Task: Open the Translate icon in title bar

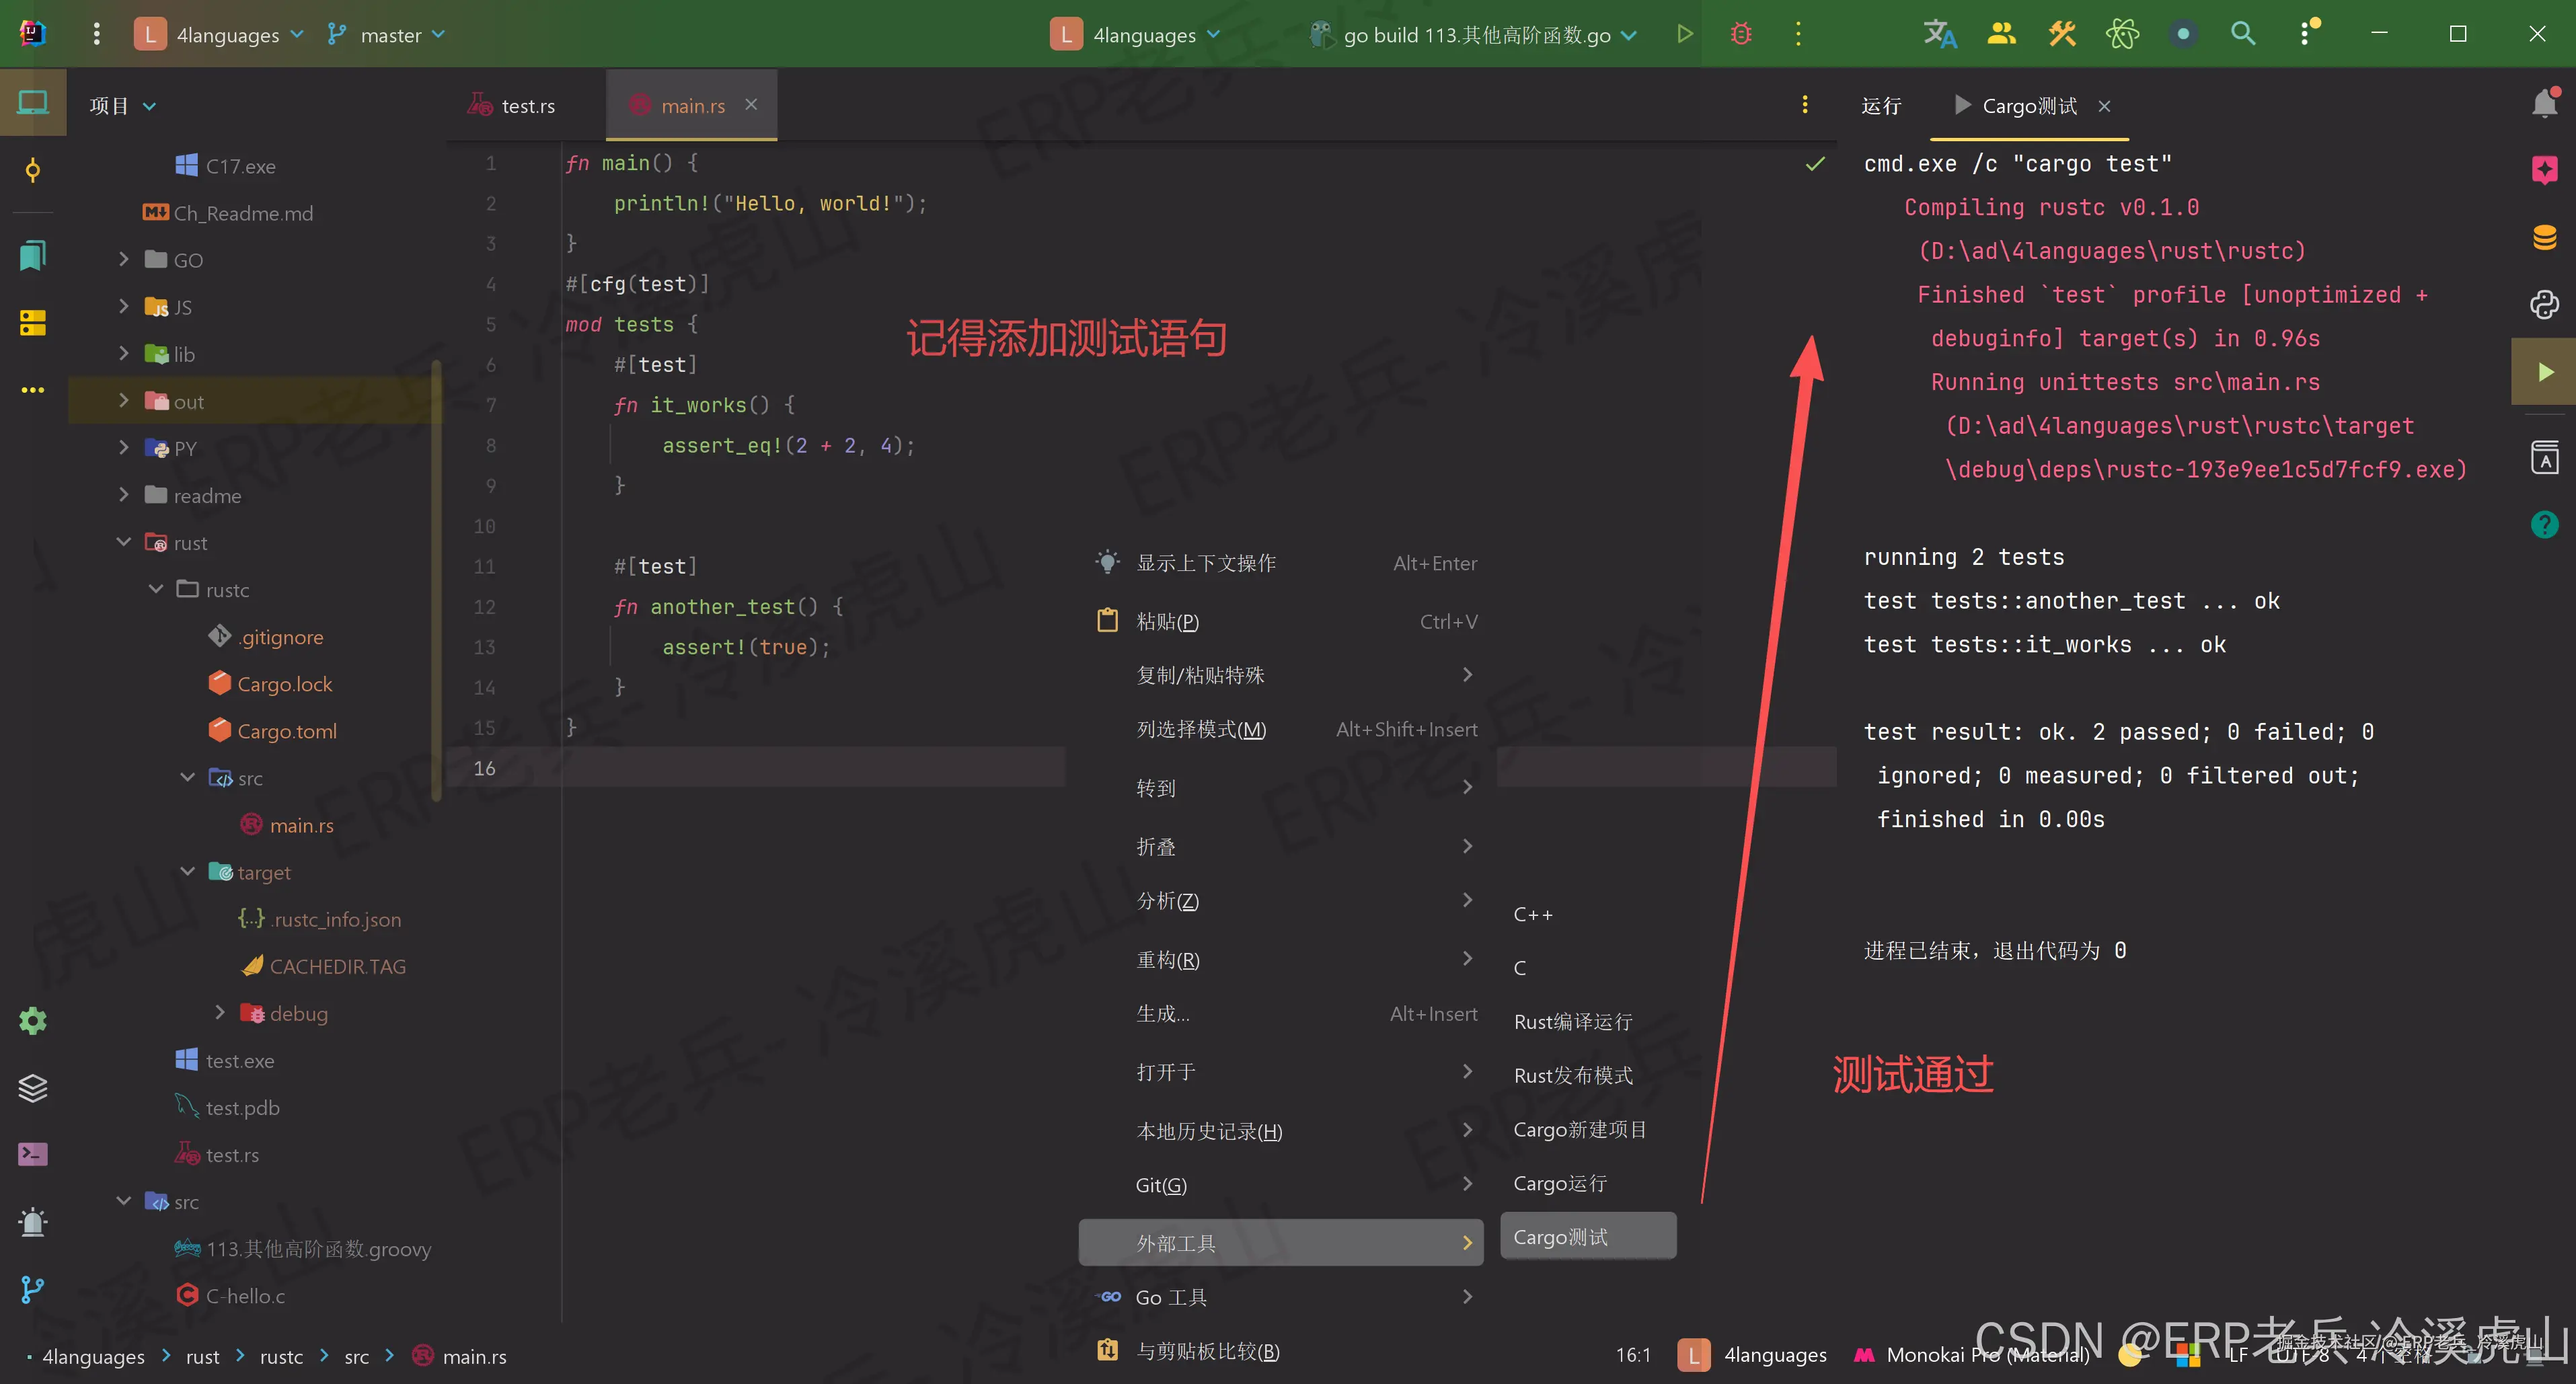Action: coord(1939,34)
